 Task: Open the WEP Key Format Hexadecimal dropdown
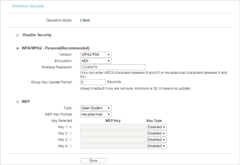click(x=96, y=114)
